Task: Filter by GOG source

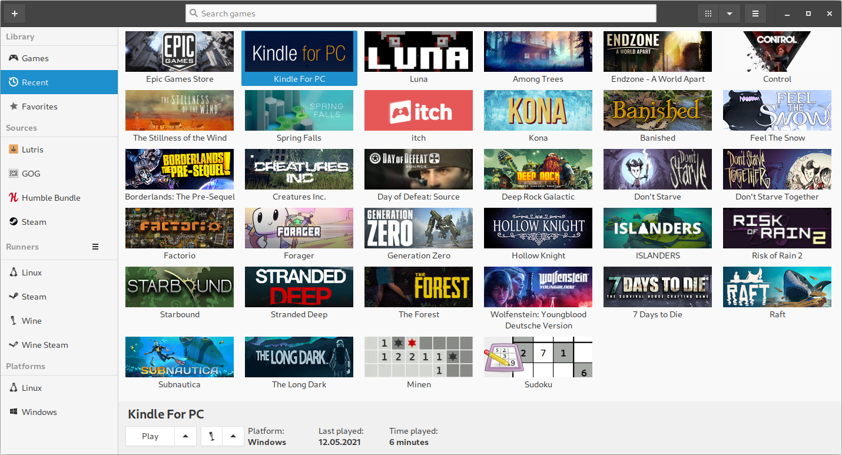Action: click(x=59, y=174)
